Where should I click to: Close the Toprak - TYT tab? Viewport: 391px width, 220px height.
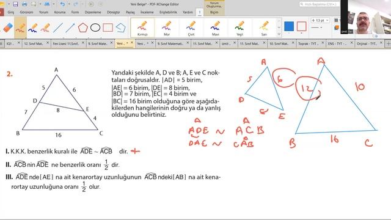(323, 43)
